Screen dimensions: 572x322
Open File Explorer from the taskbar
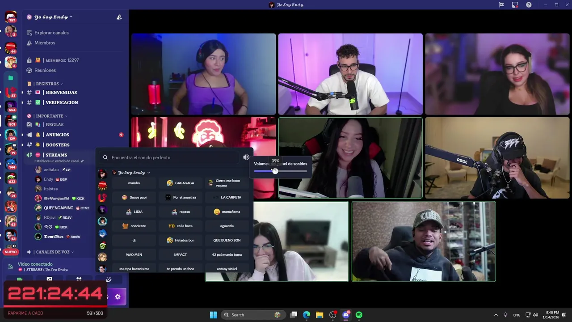(x=320, y=315)
